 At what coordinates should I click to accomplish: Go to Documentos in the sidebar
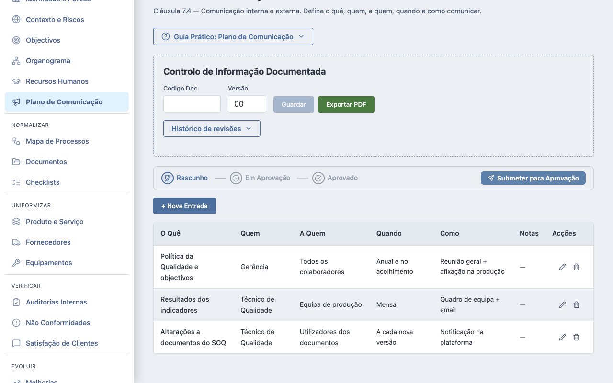point(67,162)
